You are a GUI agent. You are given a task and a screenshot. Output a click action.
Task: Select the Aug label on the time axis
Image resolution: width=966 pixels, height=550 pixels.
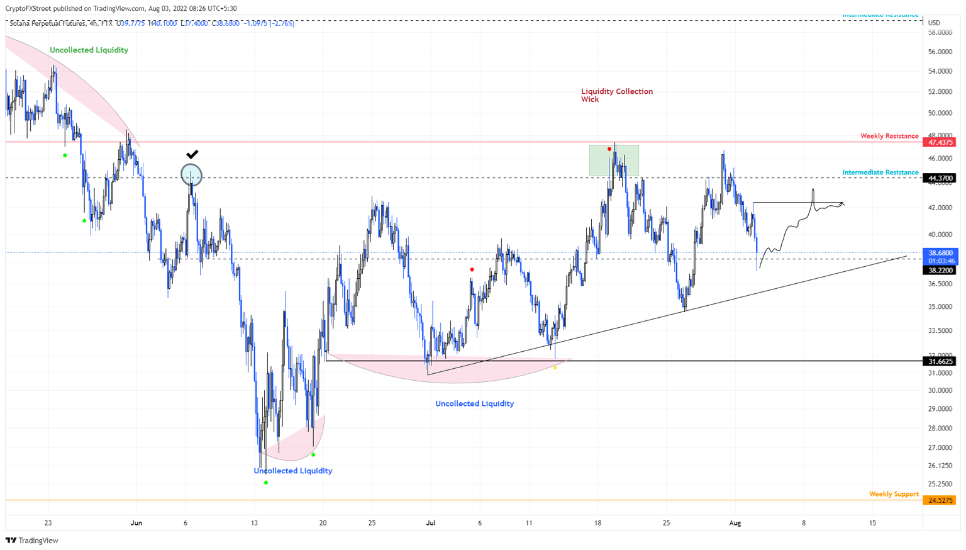tap(735, 522)
